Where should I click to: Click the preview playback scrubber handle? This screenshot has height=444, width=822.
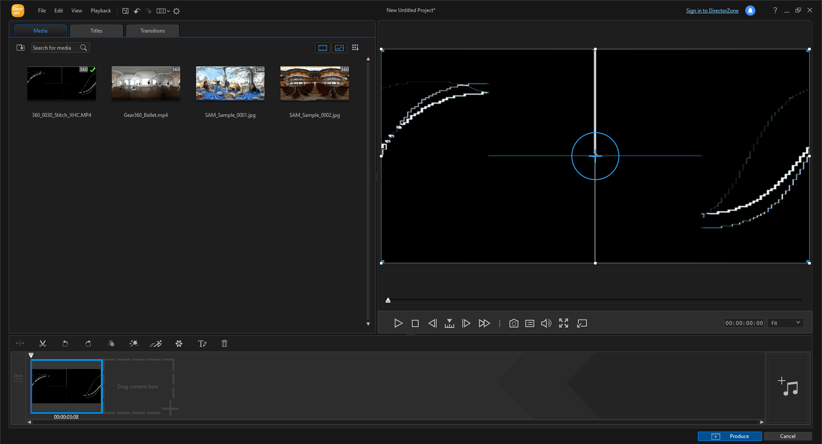click(x=388, y=300)
